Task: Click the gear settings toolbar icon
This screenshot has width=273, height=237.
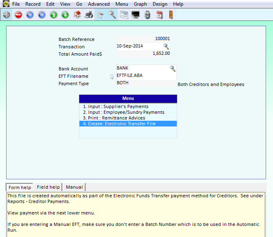Action: [x=147, y=15]
